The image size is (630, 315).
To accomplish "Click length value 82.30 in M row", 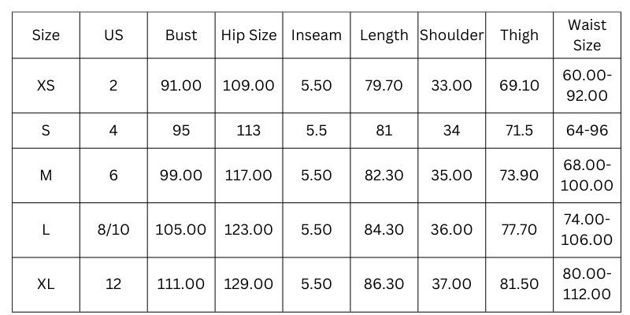I will tap(384, 176).
